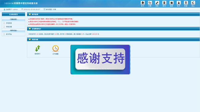The width and height of the screenshot is (200, 112).
Task: Open the 图书 books icon
Action: (164, 4)
